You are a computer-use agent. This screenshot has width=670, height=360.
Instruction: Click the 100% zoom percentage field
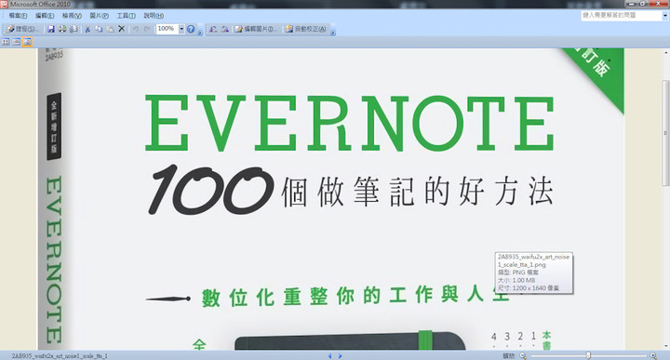167,29
